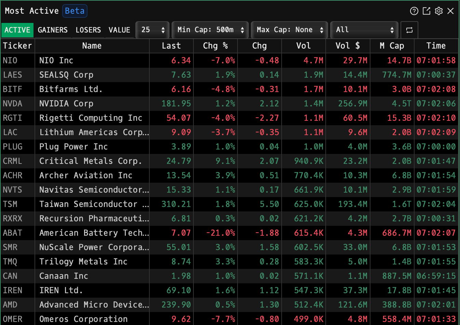Select the BITF ticker

click(x=13, y=89)
